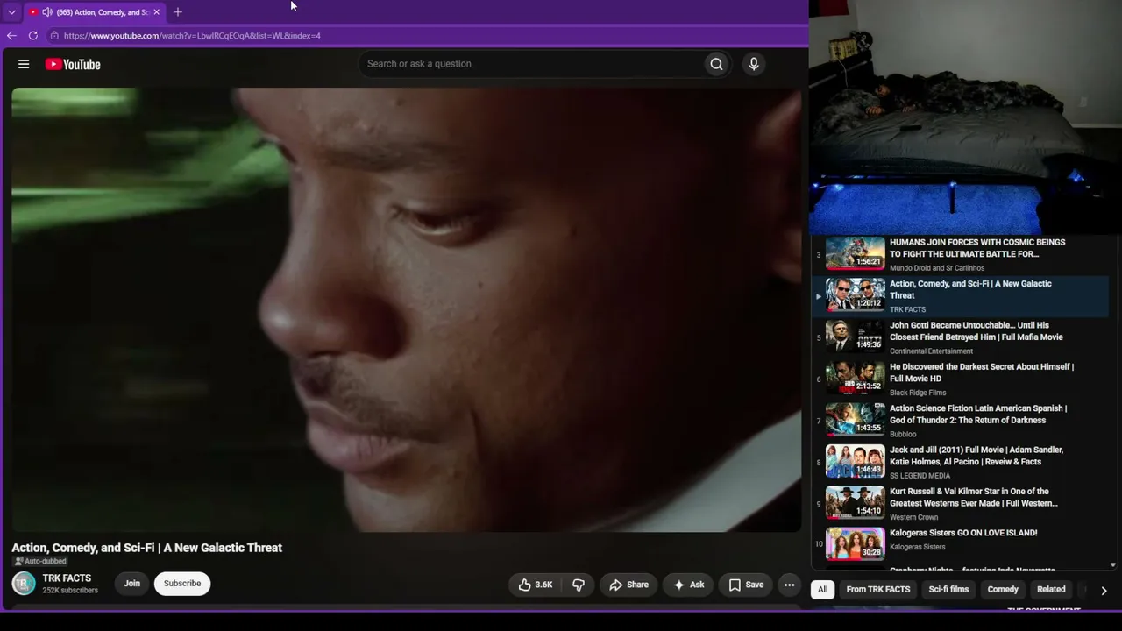Start voice search with microphone

(754, 64)
